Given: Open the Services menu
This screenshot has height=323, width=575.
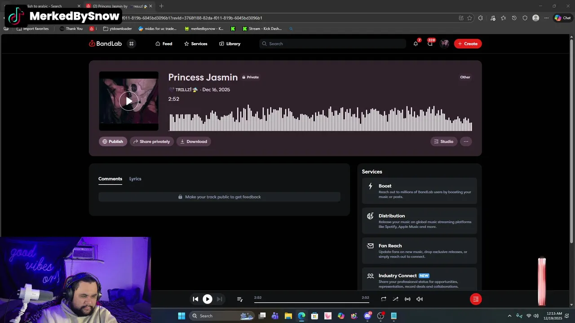Looking at the screenshot, I should (195, 44).
